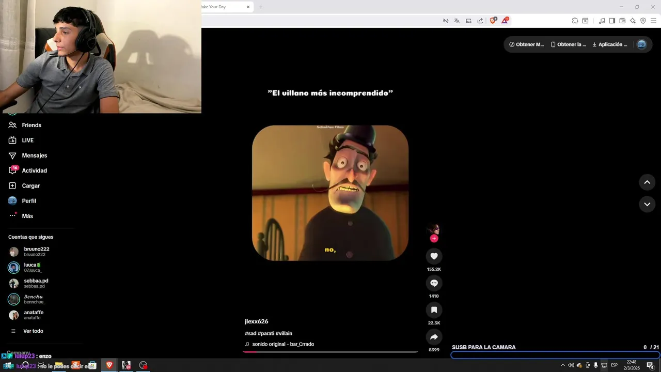The image size is (661, 372).
Task: Open comments with the speech bubble icon
Action: click(434, 283)
